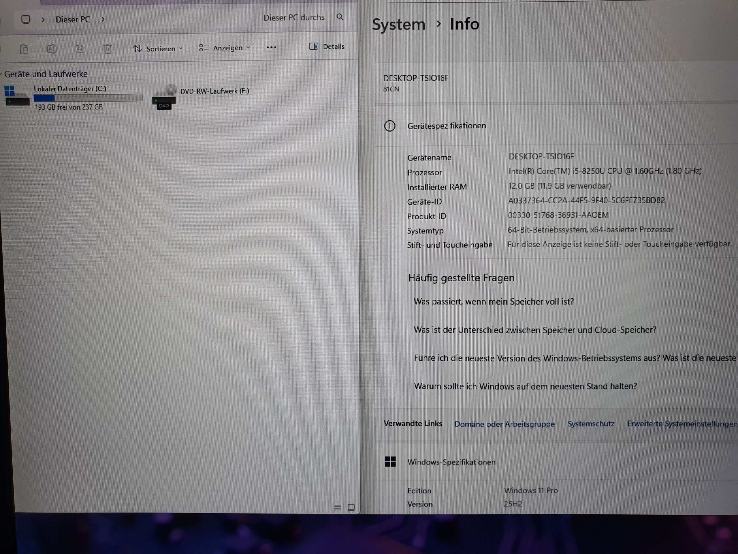The height and width of the screenshot is (554, 738).
Task: Toggle the Details pane button
Action: click(327, 46)
